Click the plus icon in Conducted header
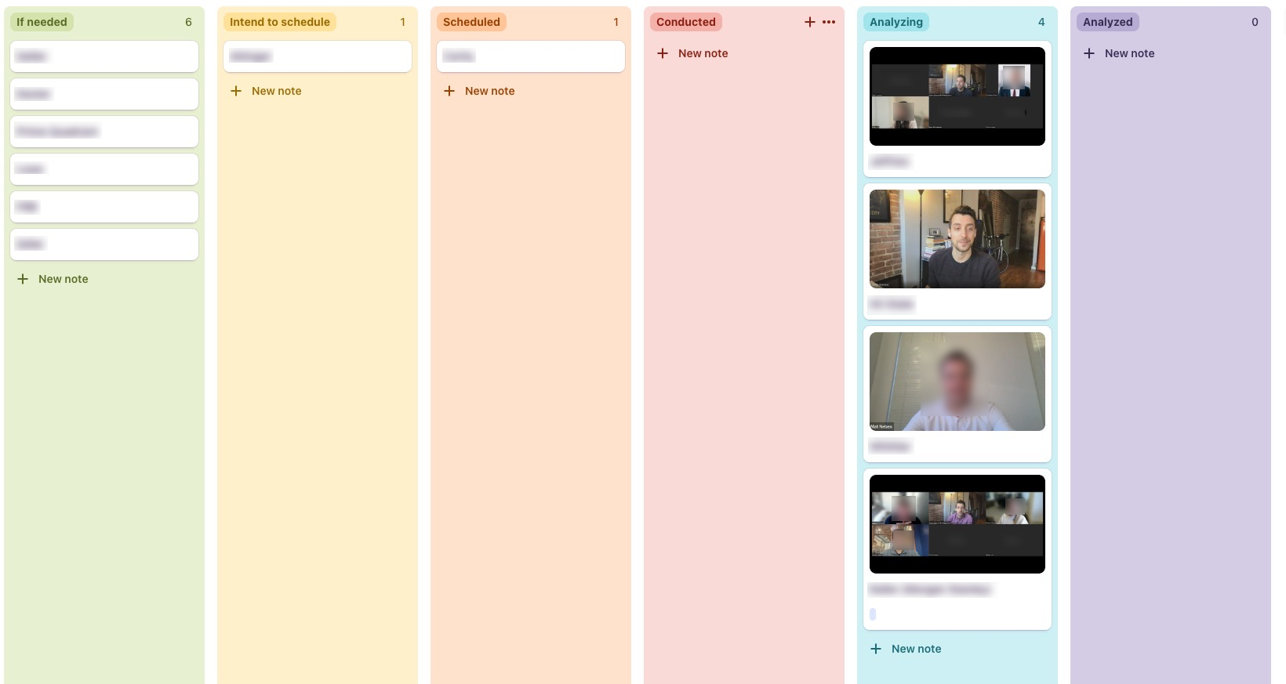Screen dimensions: 1286x684 pyautogui.click(x=810, y=22)
